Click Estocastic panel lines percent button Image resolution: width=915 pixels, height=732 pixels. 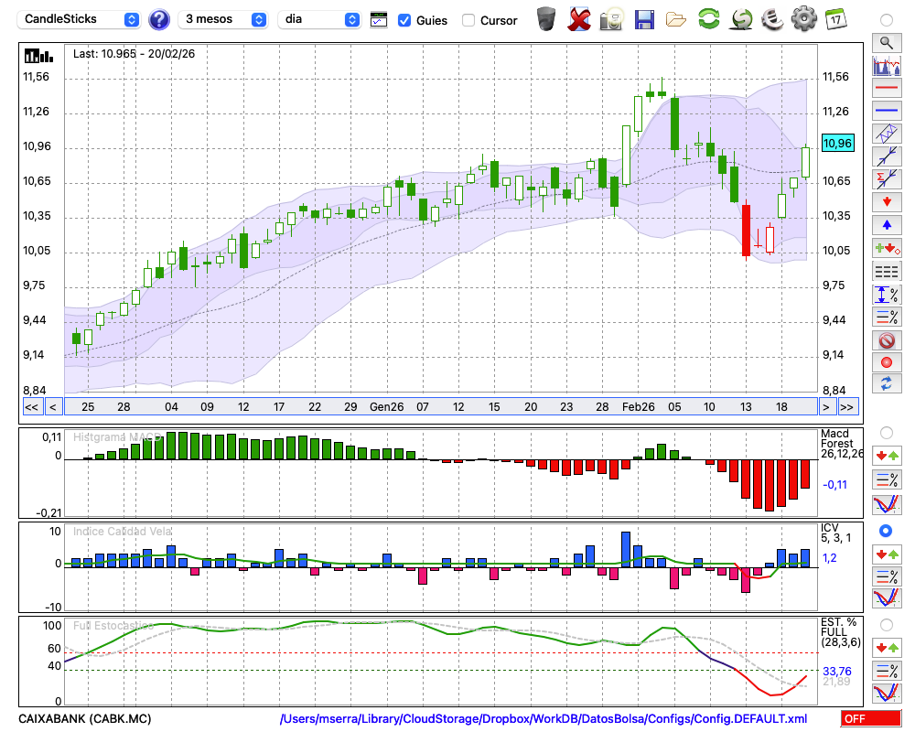[x=887, y=671]
